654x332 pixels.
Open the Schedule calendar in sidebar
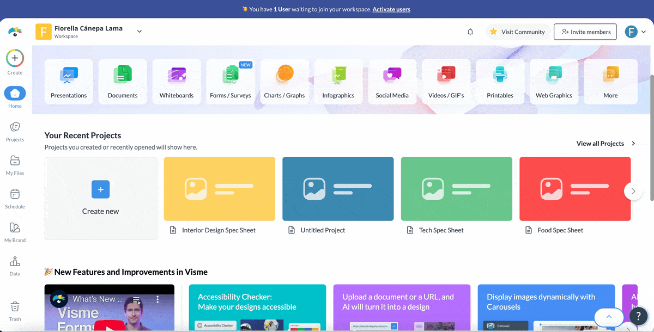coord(15,198)
